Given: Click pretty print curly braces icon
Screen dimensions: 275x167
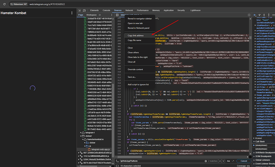Looking at the screenshot, I should 117,166.
